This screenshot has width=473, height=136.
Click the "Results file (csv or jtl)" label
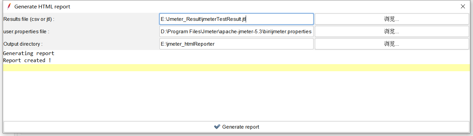coord(29,19)
